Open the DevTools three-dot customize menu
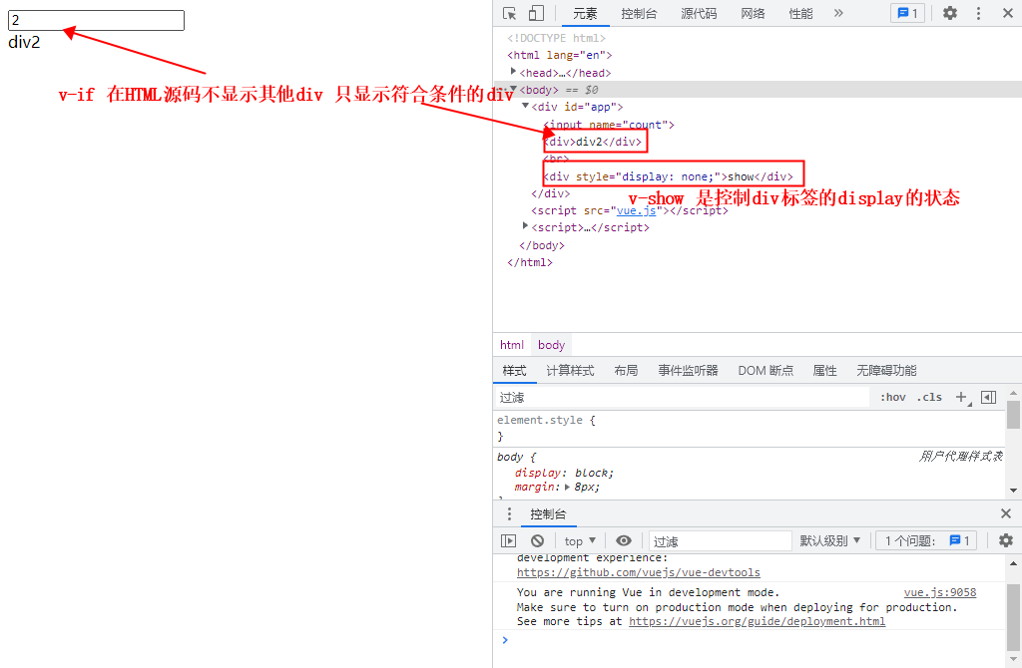Viewport: 1022px width, 668px height. pos(978,13)
